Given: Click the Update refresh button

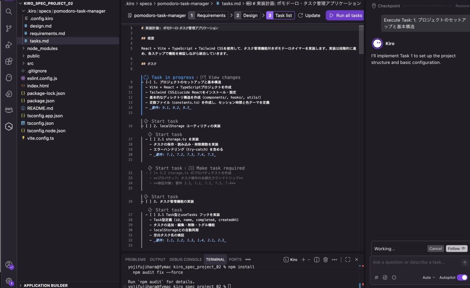Looking at the screenshot, I should pos(309,16).
